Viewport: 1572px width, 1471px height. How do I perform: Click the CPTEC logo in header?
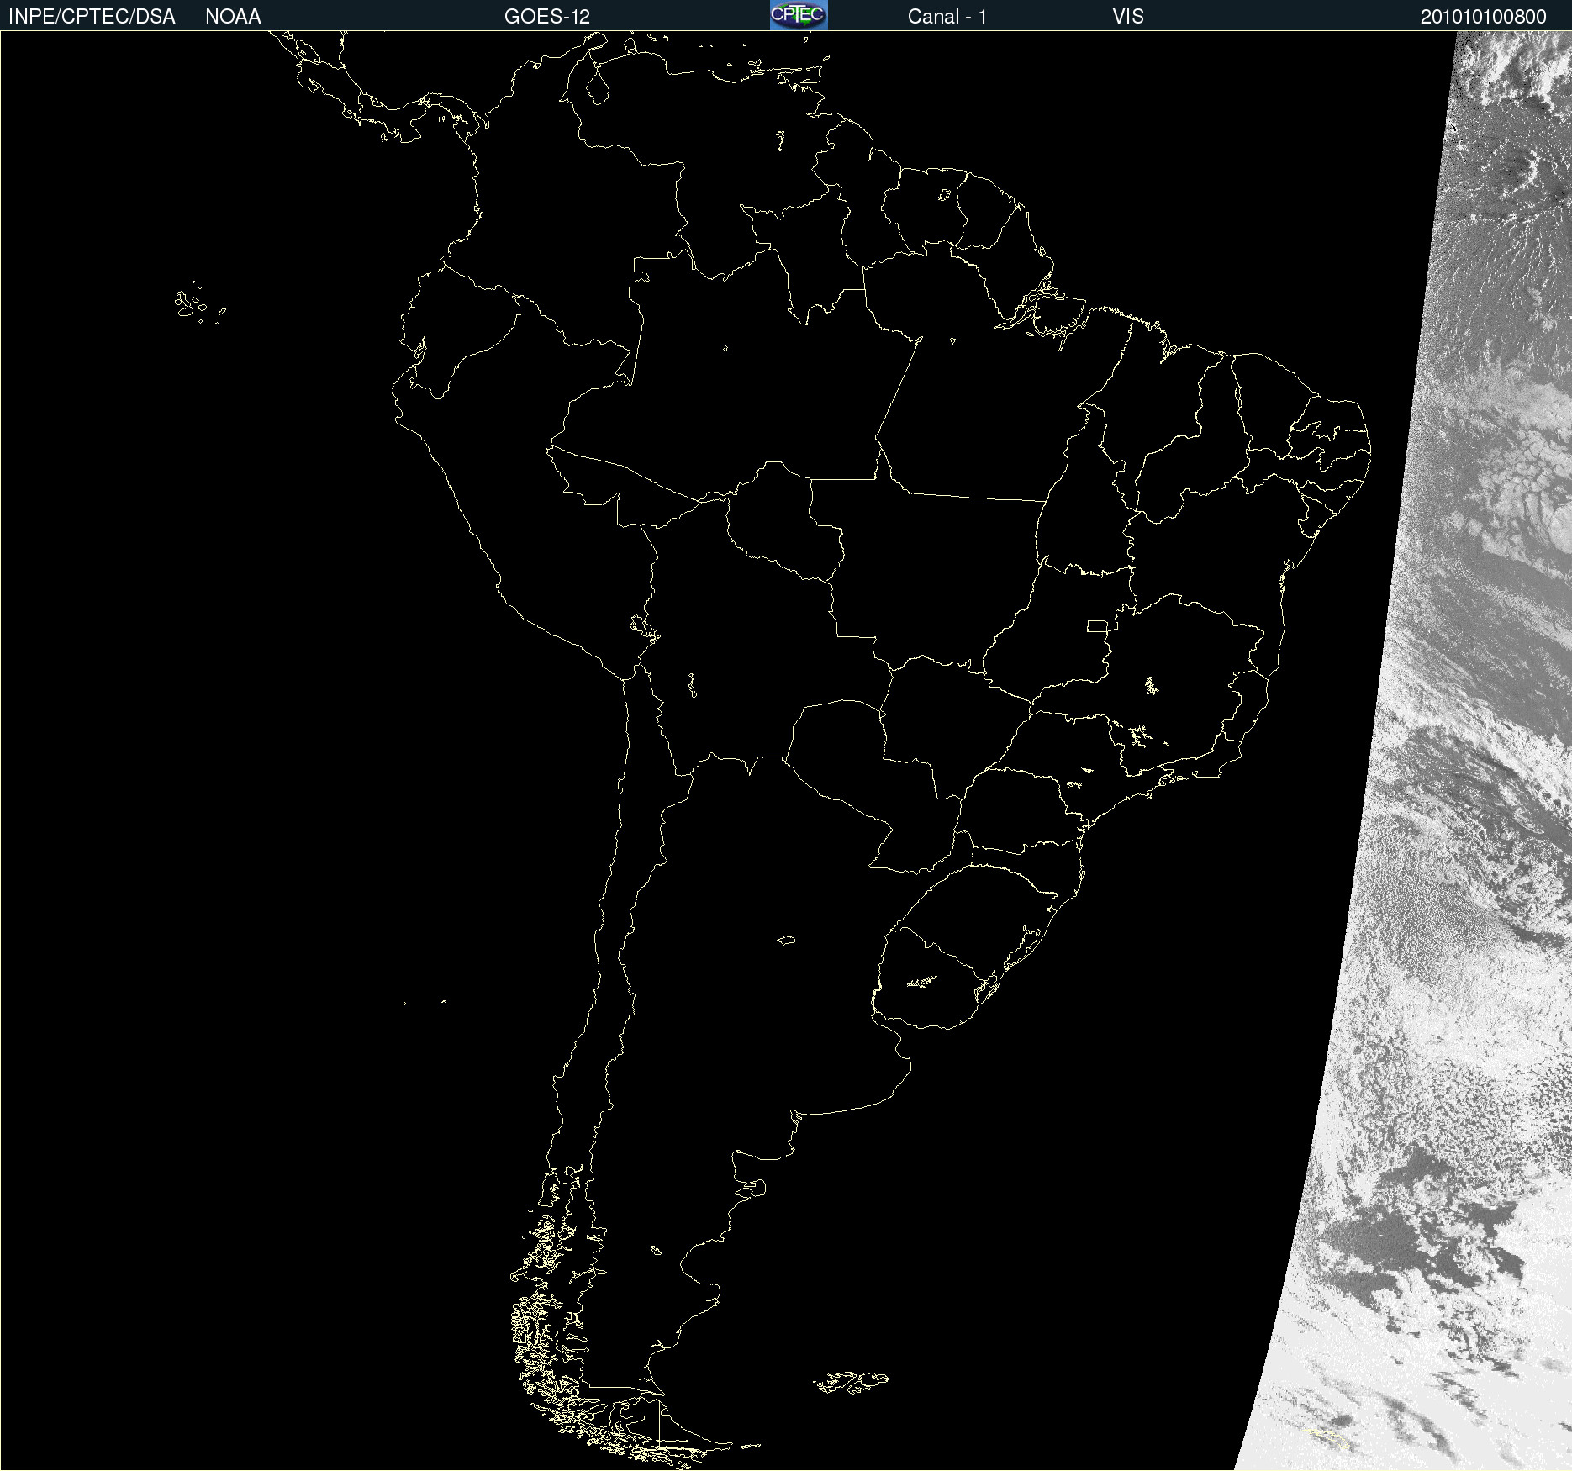pyautogui.click(x=799, y=15)
